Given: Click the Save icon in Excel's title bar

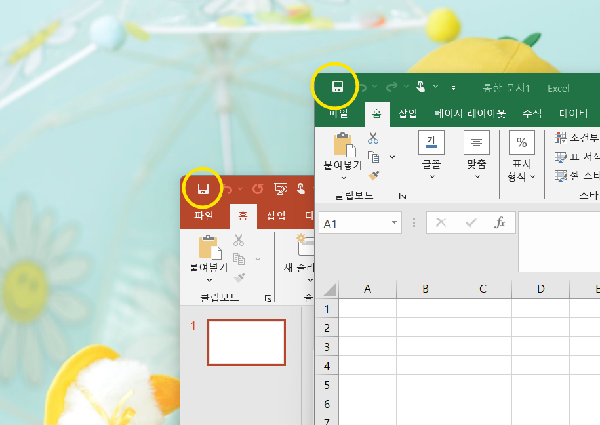Looking at the screenshot, I should tap(338, 87).
